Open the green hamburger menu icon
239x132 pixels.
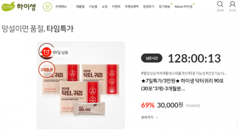point(47,7)
